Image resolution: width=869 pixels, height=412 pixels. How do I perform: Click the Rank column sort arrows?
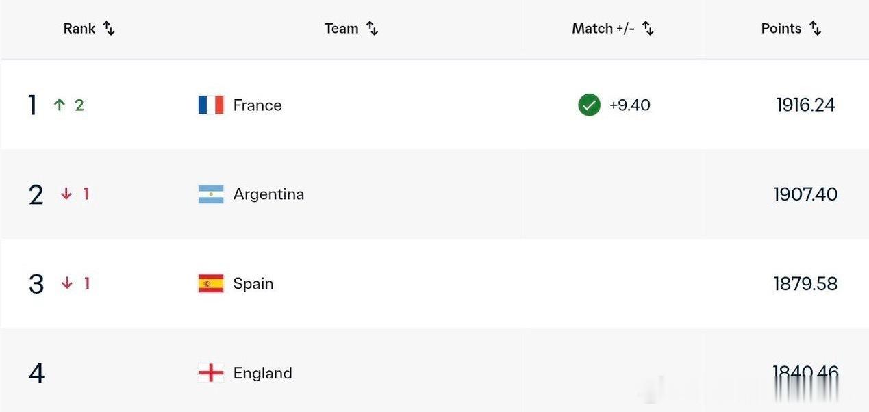(109, 29)
